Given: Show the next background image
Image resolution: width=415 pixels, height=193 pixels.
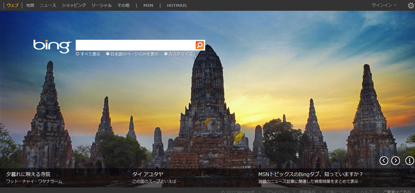Looking at the screenshot, I should [395, 161].
